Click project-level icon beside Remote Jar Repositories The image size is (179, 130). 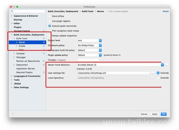(44, 61)
